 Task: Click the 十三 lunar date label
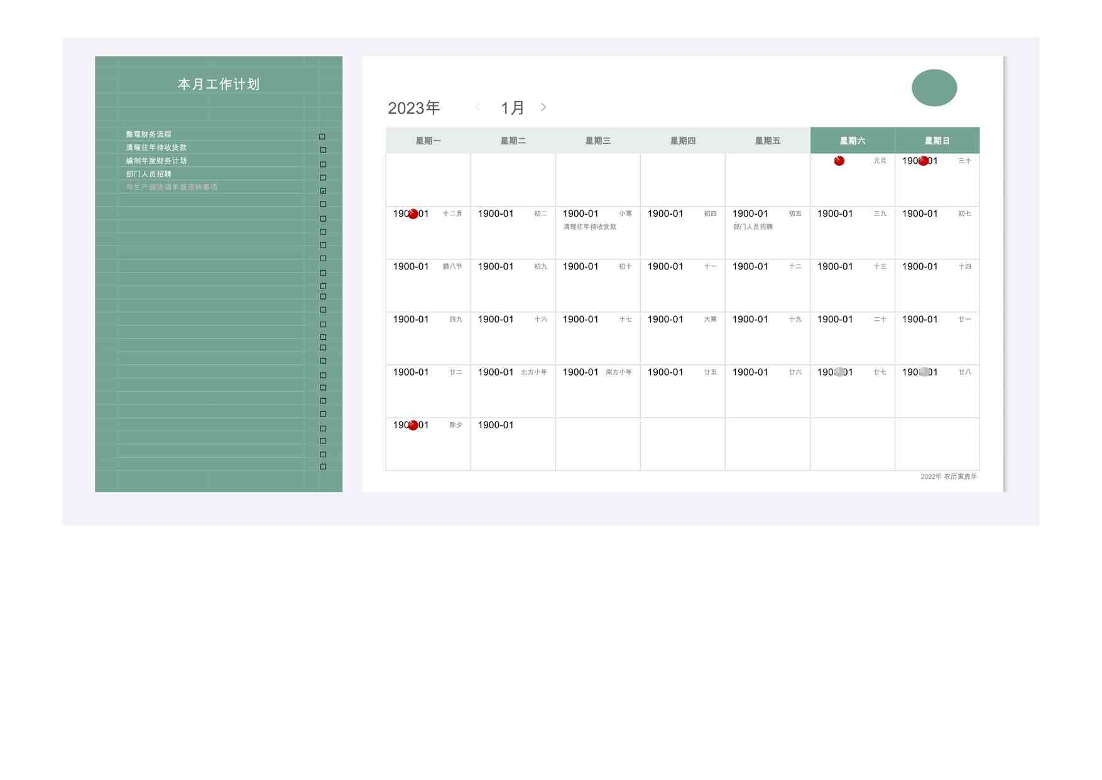click(x=880, y=266)
